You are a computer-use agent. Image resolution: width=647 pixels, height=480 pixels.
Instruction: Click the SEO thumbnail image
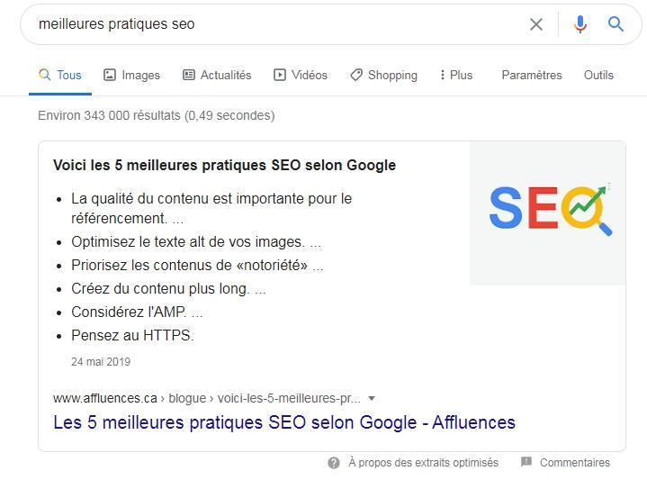[548, 213]
